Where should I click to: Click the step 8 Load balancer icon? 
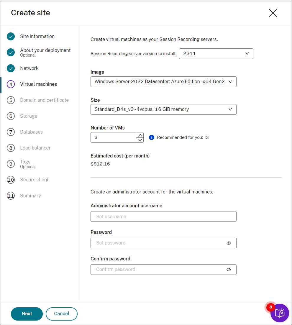tap(11, 148)
